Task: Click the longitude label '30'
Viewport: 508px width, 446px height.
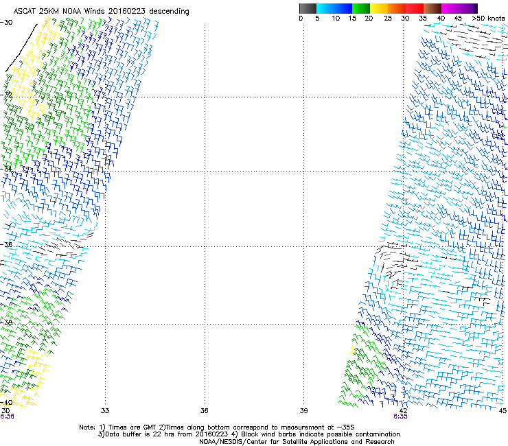Action: point(5,411)
